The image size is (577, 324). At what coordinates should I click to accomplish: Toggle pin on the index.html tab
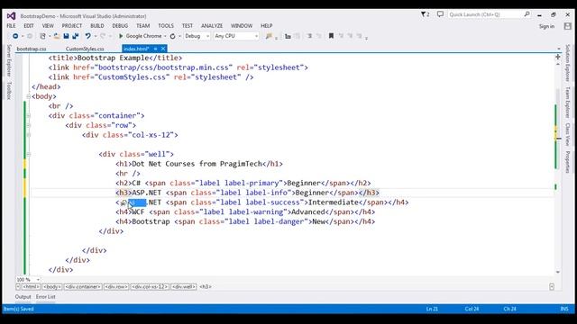pos(155,49)
